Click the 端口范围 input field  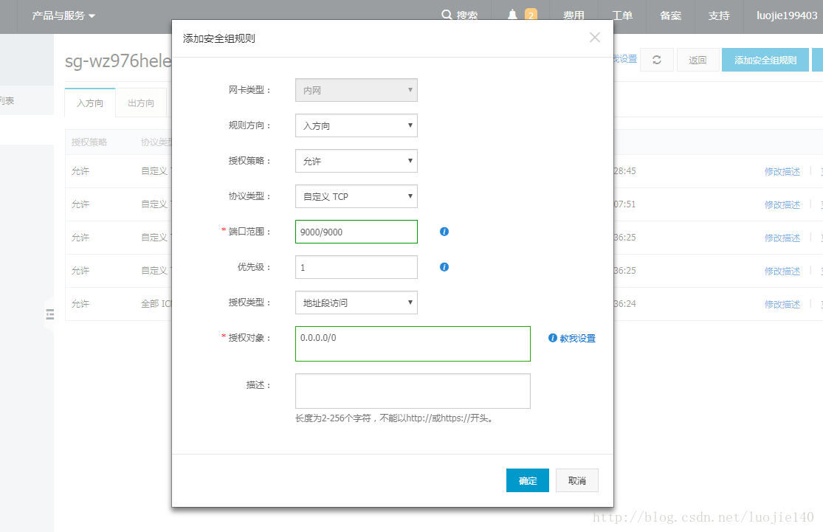coord(356,232)
